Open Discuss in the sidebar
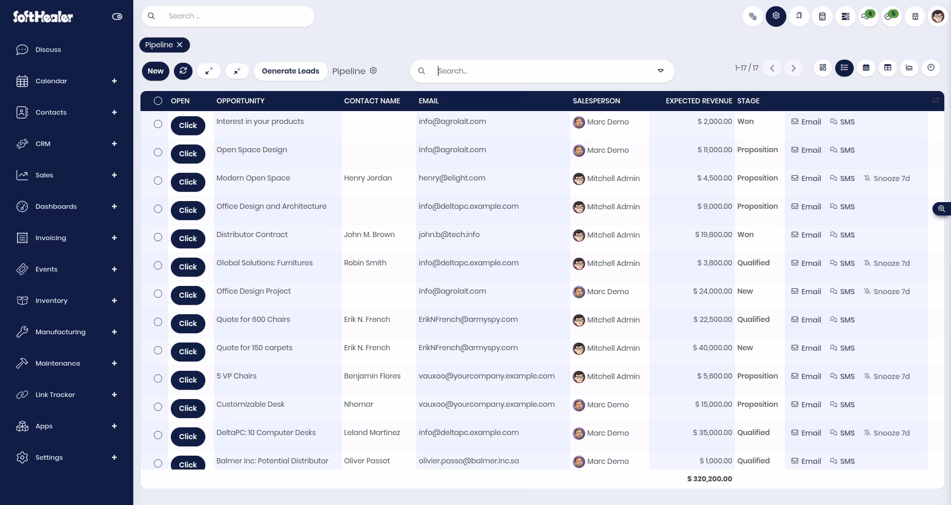951x505 pixels. [48, 49]
